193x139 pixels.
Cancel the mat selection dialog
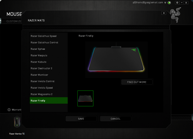pyautogui.click(x=115, y=119)
